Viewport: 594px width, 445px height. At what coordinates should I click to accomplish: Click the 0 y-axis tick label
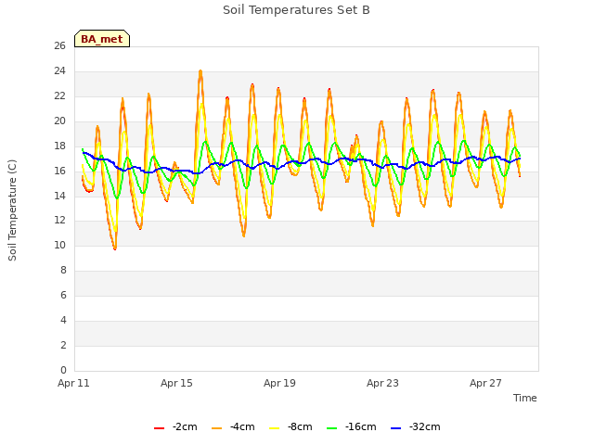tap(63, 371)
